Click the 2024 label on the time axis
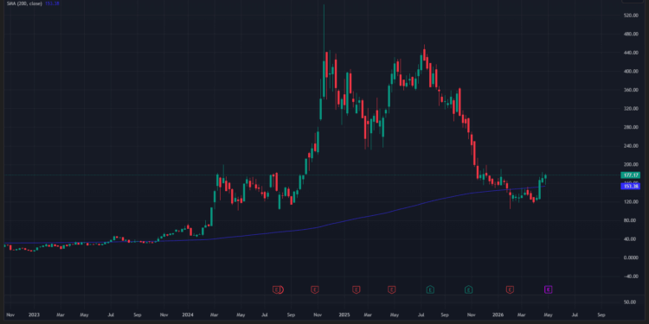 click(x=188, y=314)
